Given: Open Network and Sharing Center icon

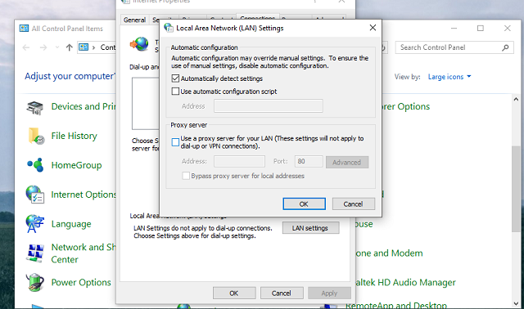Looking at the screenshot, I should tap(35, 253).
